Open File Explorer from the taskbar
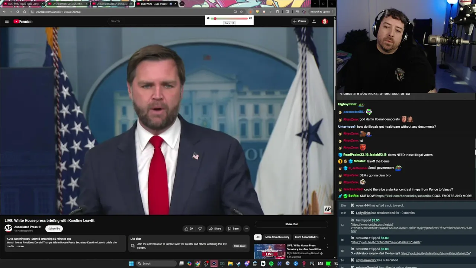Viewport: 476px width, 268px height. pyautogui.click(x=230, y=264)
